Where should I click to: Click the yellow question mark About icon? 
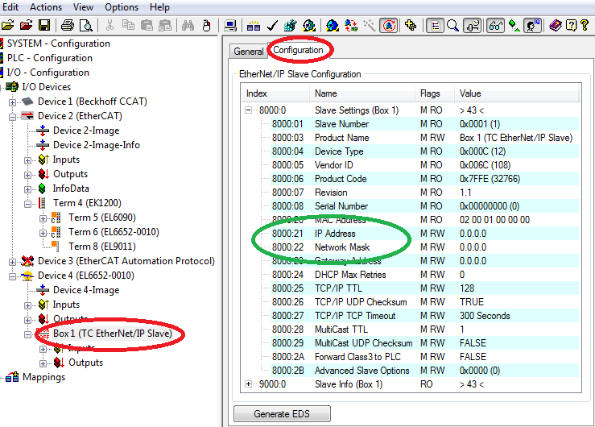[x=585, y=26]
